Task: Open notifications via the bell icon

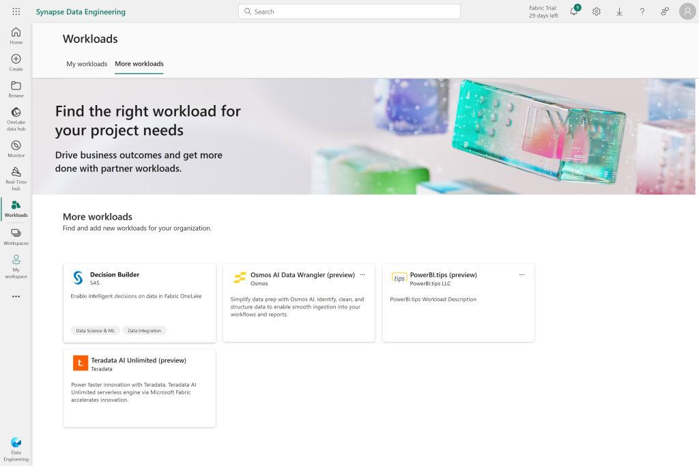Action: click(573, 12)
